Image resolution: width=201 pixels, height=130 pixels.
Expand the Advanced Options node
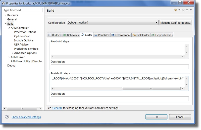pyautogui.click(x=13, y=53)
